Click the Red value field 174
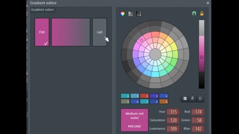Image resolution: width=239 pixels, height=134 pixels. point(198,112)
